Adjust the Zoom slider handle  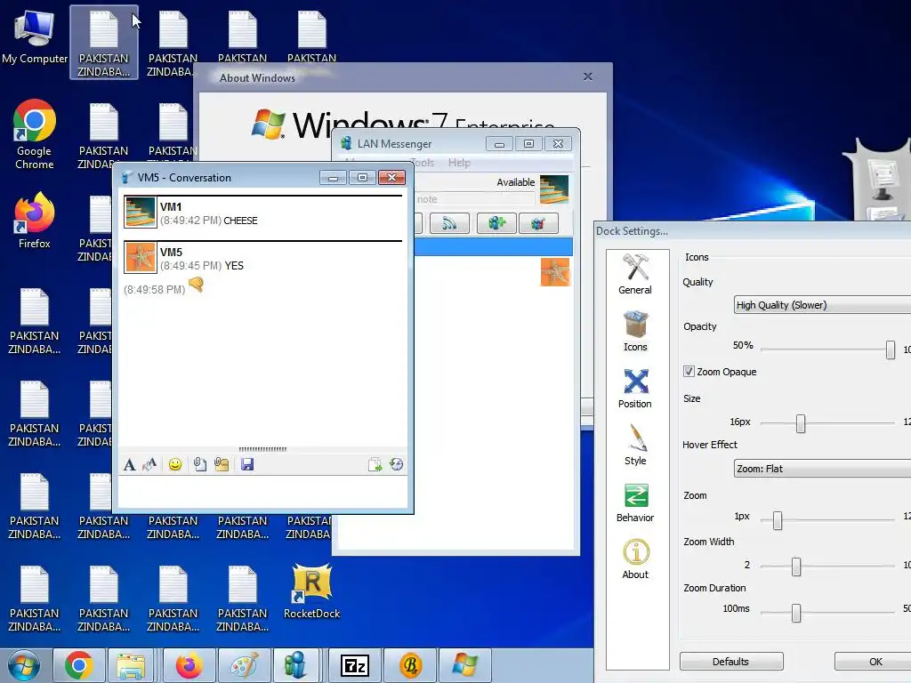tap(778, 520)
